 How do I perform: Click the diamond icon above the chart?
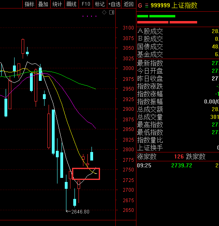(x=104, y=13)
